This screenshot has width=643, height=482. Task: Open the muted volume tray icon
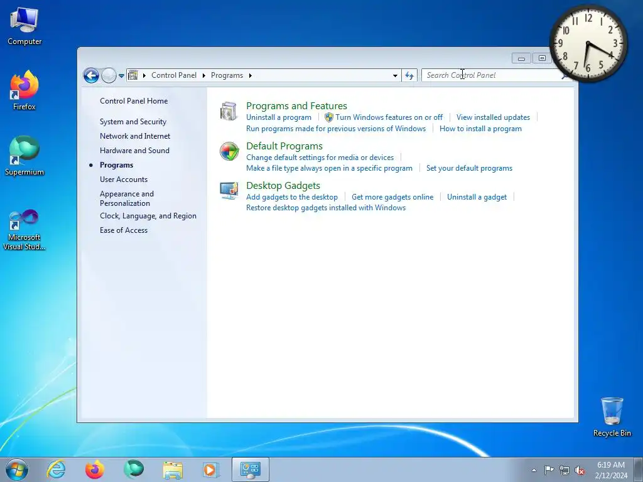click(580, 470)
